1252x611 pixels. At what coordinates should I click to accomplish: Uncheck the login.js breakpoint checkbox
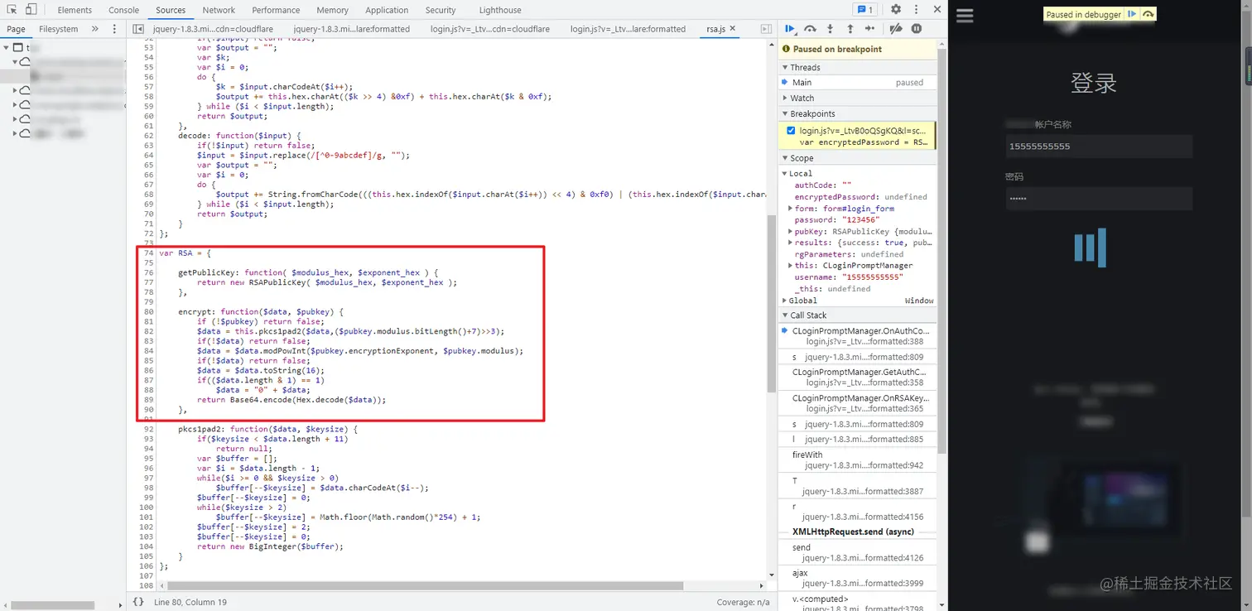click(x=791, y=131)
